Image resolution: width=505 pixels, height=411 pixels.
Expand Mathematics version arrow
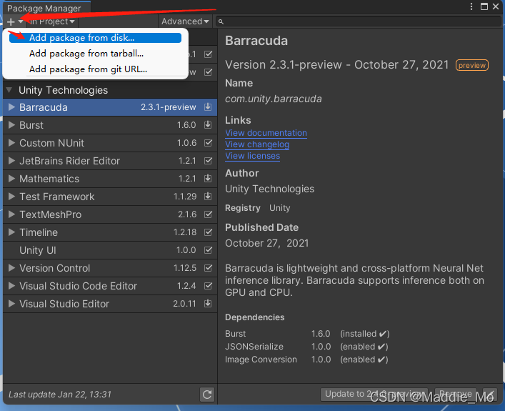(11, 178)
